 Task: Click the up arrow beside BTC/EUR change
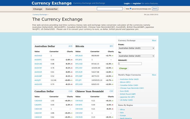[x=113, y=72]
